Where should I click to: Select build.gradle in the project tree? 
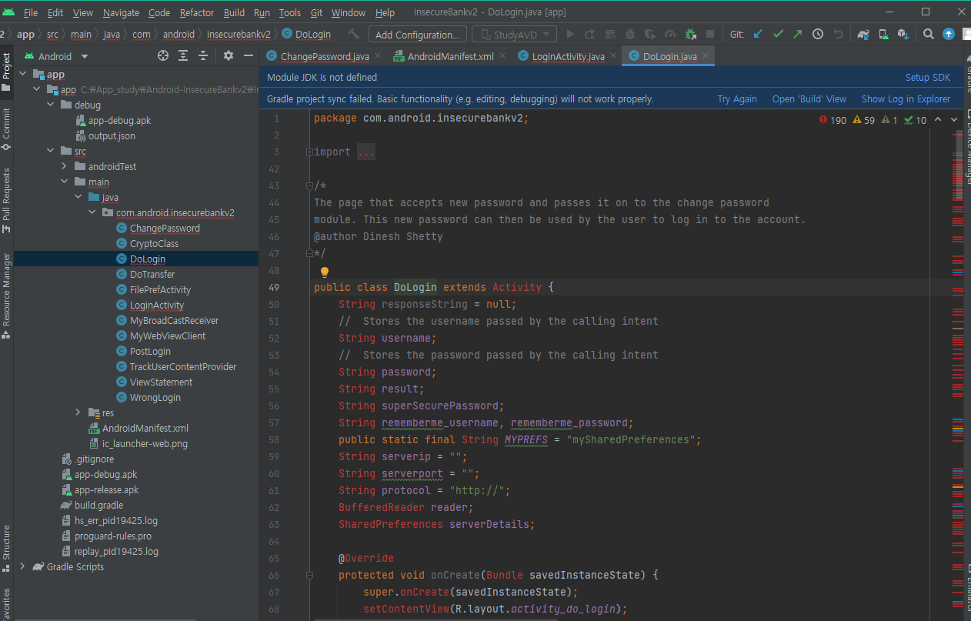click(x=98, y=505)
